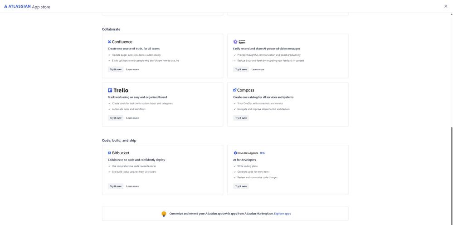Viewport: 453px width, 225px height.
Task: Close the App store dialog
Action: click(446, 6)
